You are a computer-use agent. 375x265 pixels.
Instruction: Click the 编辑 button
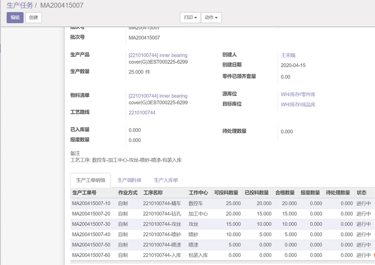[15, 17]
